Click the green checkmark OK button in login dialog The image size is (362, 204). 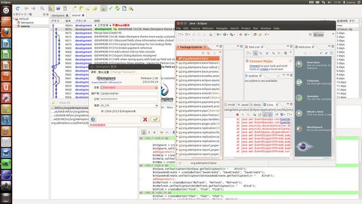pos(155,119)
